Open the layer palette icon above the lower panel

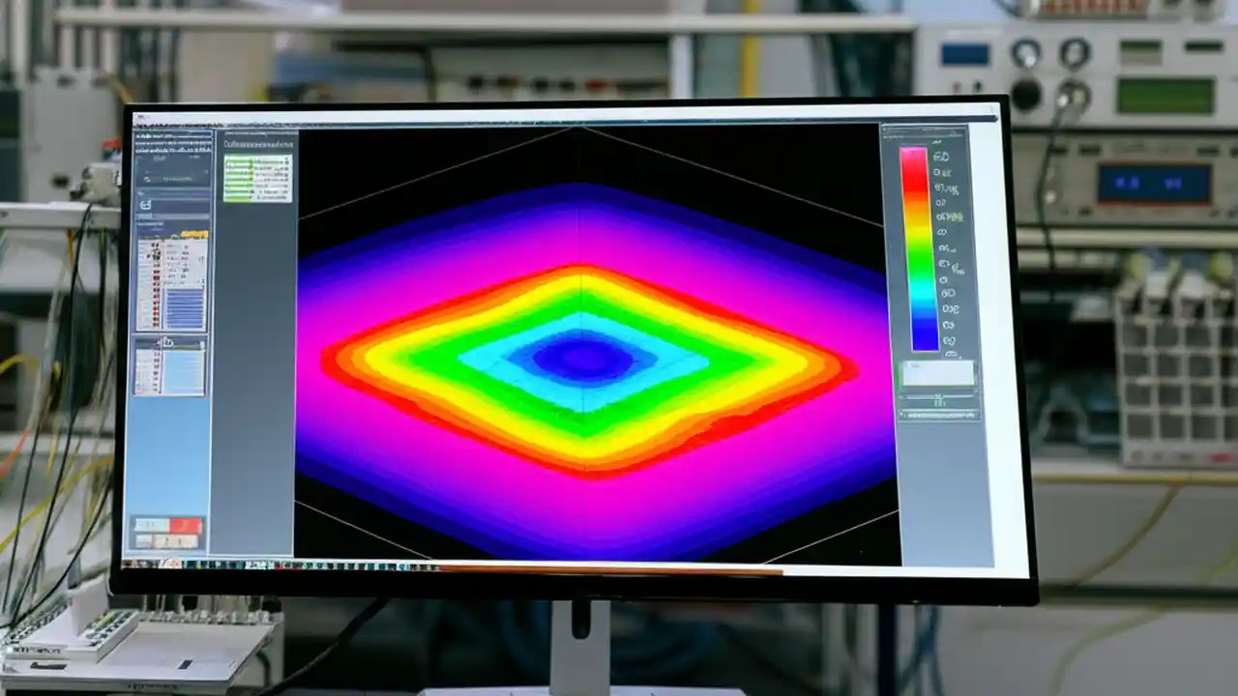(169, 340)
